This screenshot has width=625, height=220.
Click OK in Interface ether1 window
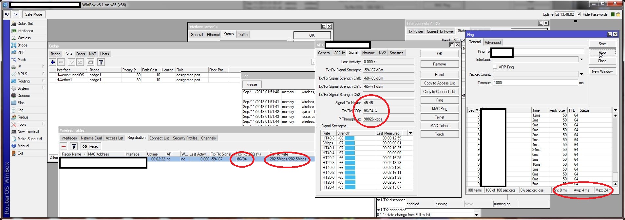click(x=312, y=35)
